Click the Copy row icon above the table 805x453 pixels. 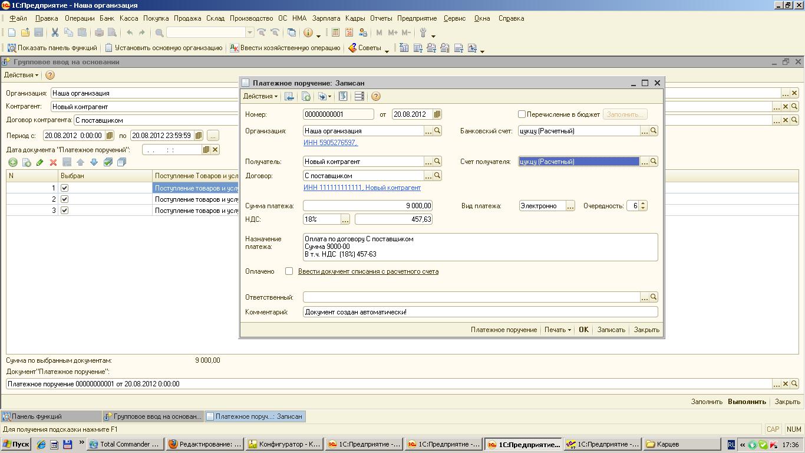pyautogui.click(x=26, y=162)
